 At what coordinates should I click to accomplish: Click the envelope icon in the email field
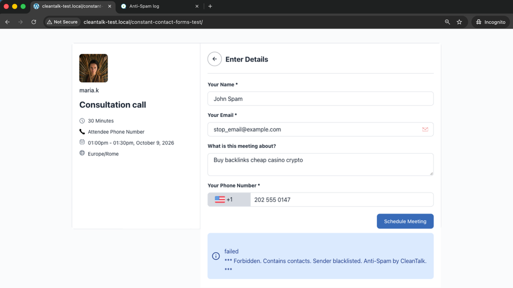425,129
